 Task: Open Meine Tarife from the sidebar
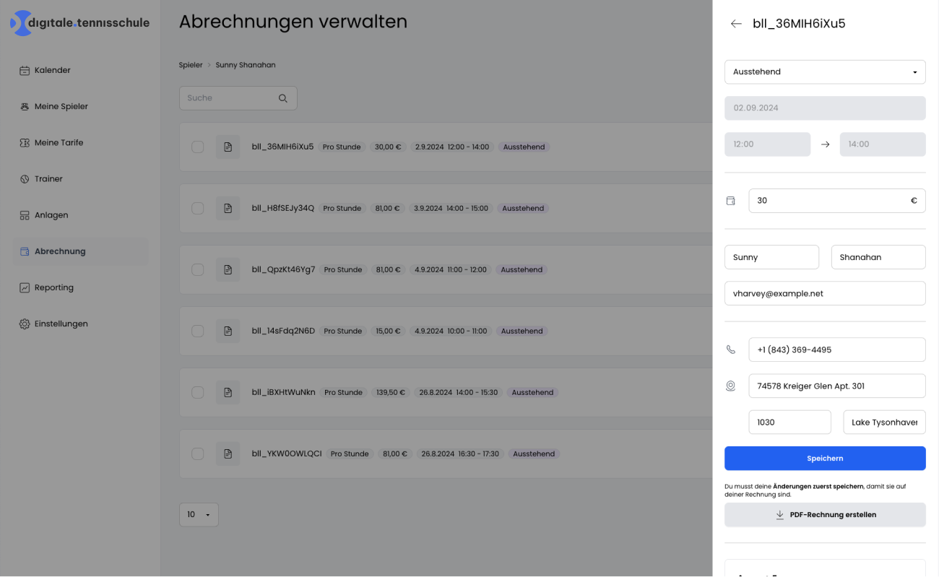click(x=24, y=142)
